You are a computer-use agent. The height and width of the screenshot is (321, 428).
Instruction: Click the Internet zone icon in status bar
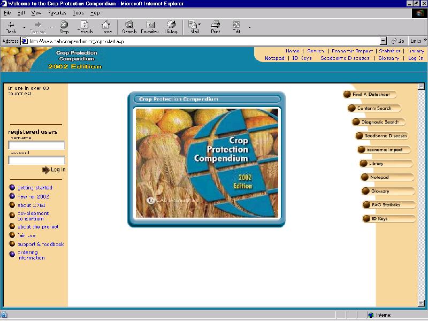(x=371, y=315)
